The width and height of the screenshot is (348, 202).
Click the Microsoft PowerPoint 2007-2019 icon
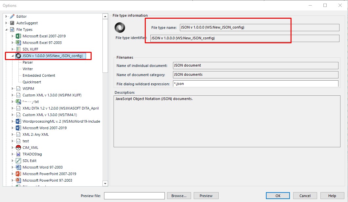coord(18,174)
